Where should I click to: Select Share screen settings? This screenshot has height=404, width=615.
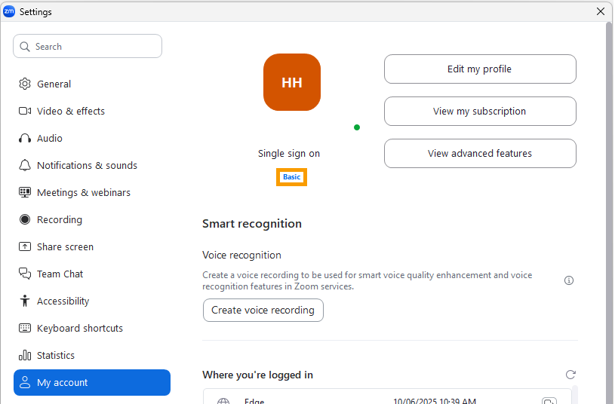[92, 246]
